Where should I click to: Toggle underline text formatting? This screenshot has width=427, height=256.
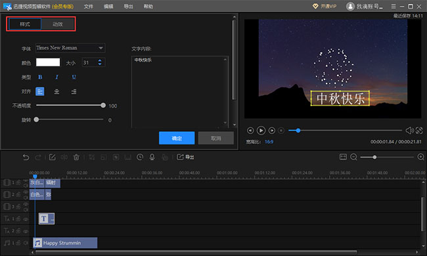click(x=74, y=77)
